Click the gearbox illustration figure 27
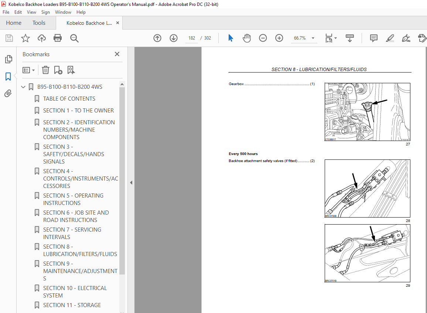The image size is (427, 313). tap(368, 112)
